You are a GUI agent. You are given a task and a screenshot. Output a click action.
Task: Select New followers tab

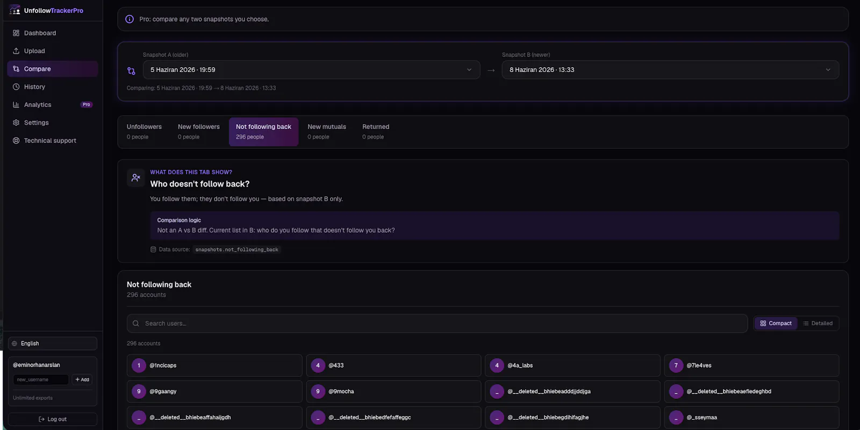pos(199,132)
